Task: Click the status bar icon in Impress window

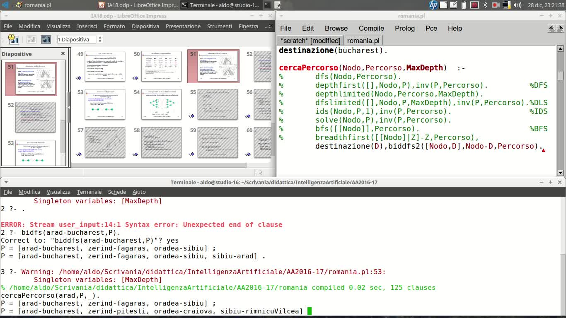Action: click(x=259, y=173)
